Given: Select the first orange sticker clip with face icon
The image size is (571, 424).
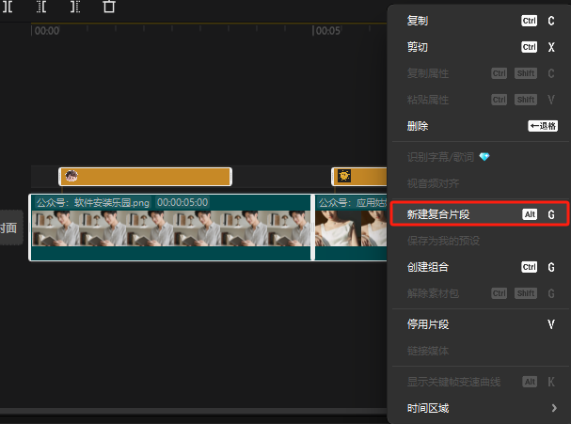Looking at the screenshot, I should click(145, 176).
